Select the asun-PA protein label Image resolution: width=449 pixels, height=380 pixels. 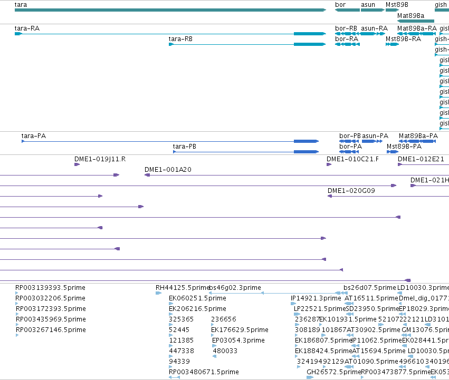point(375,136)
